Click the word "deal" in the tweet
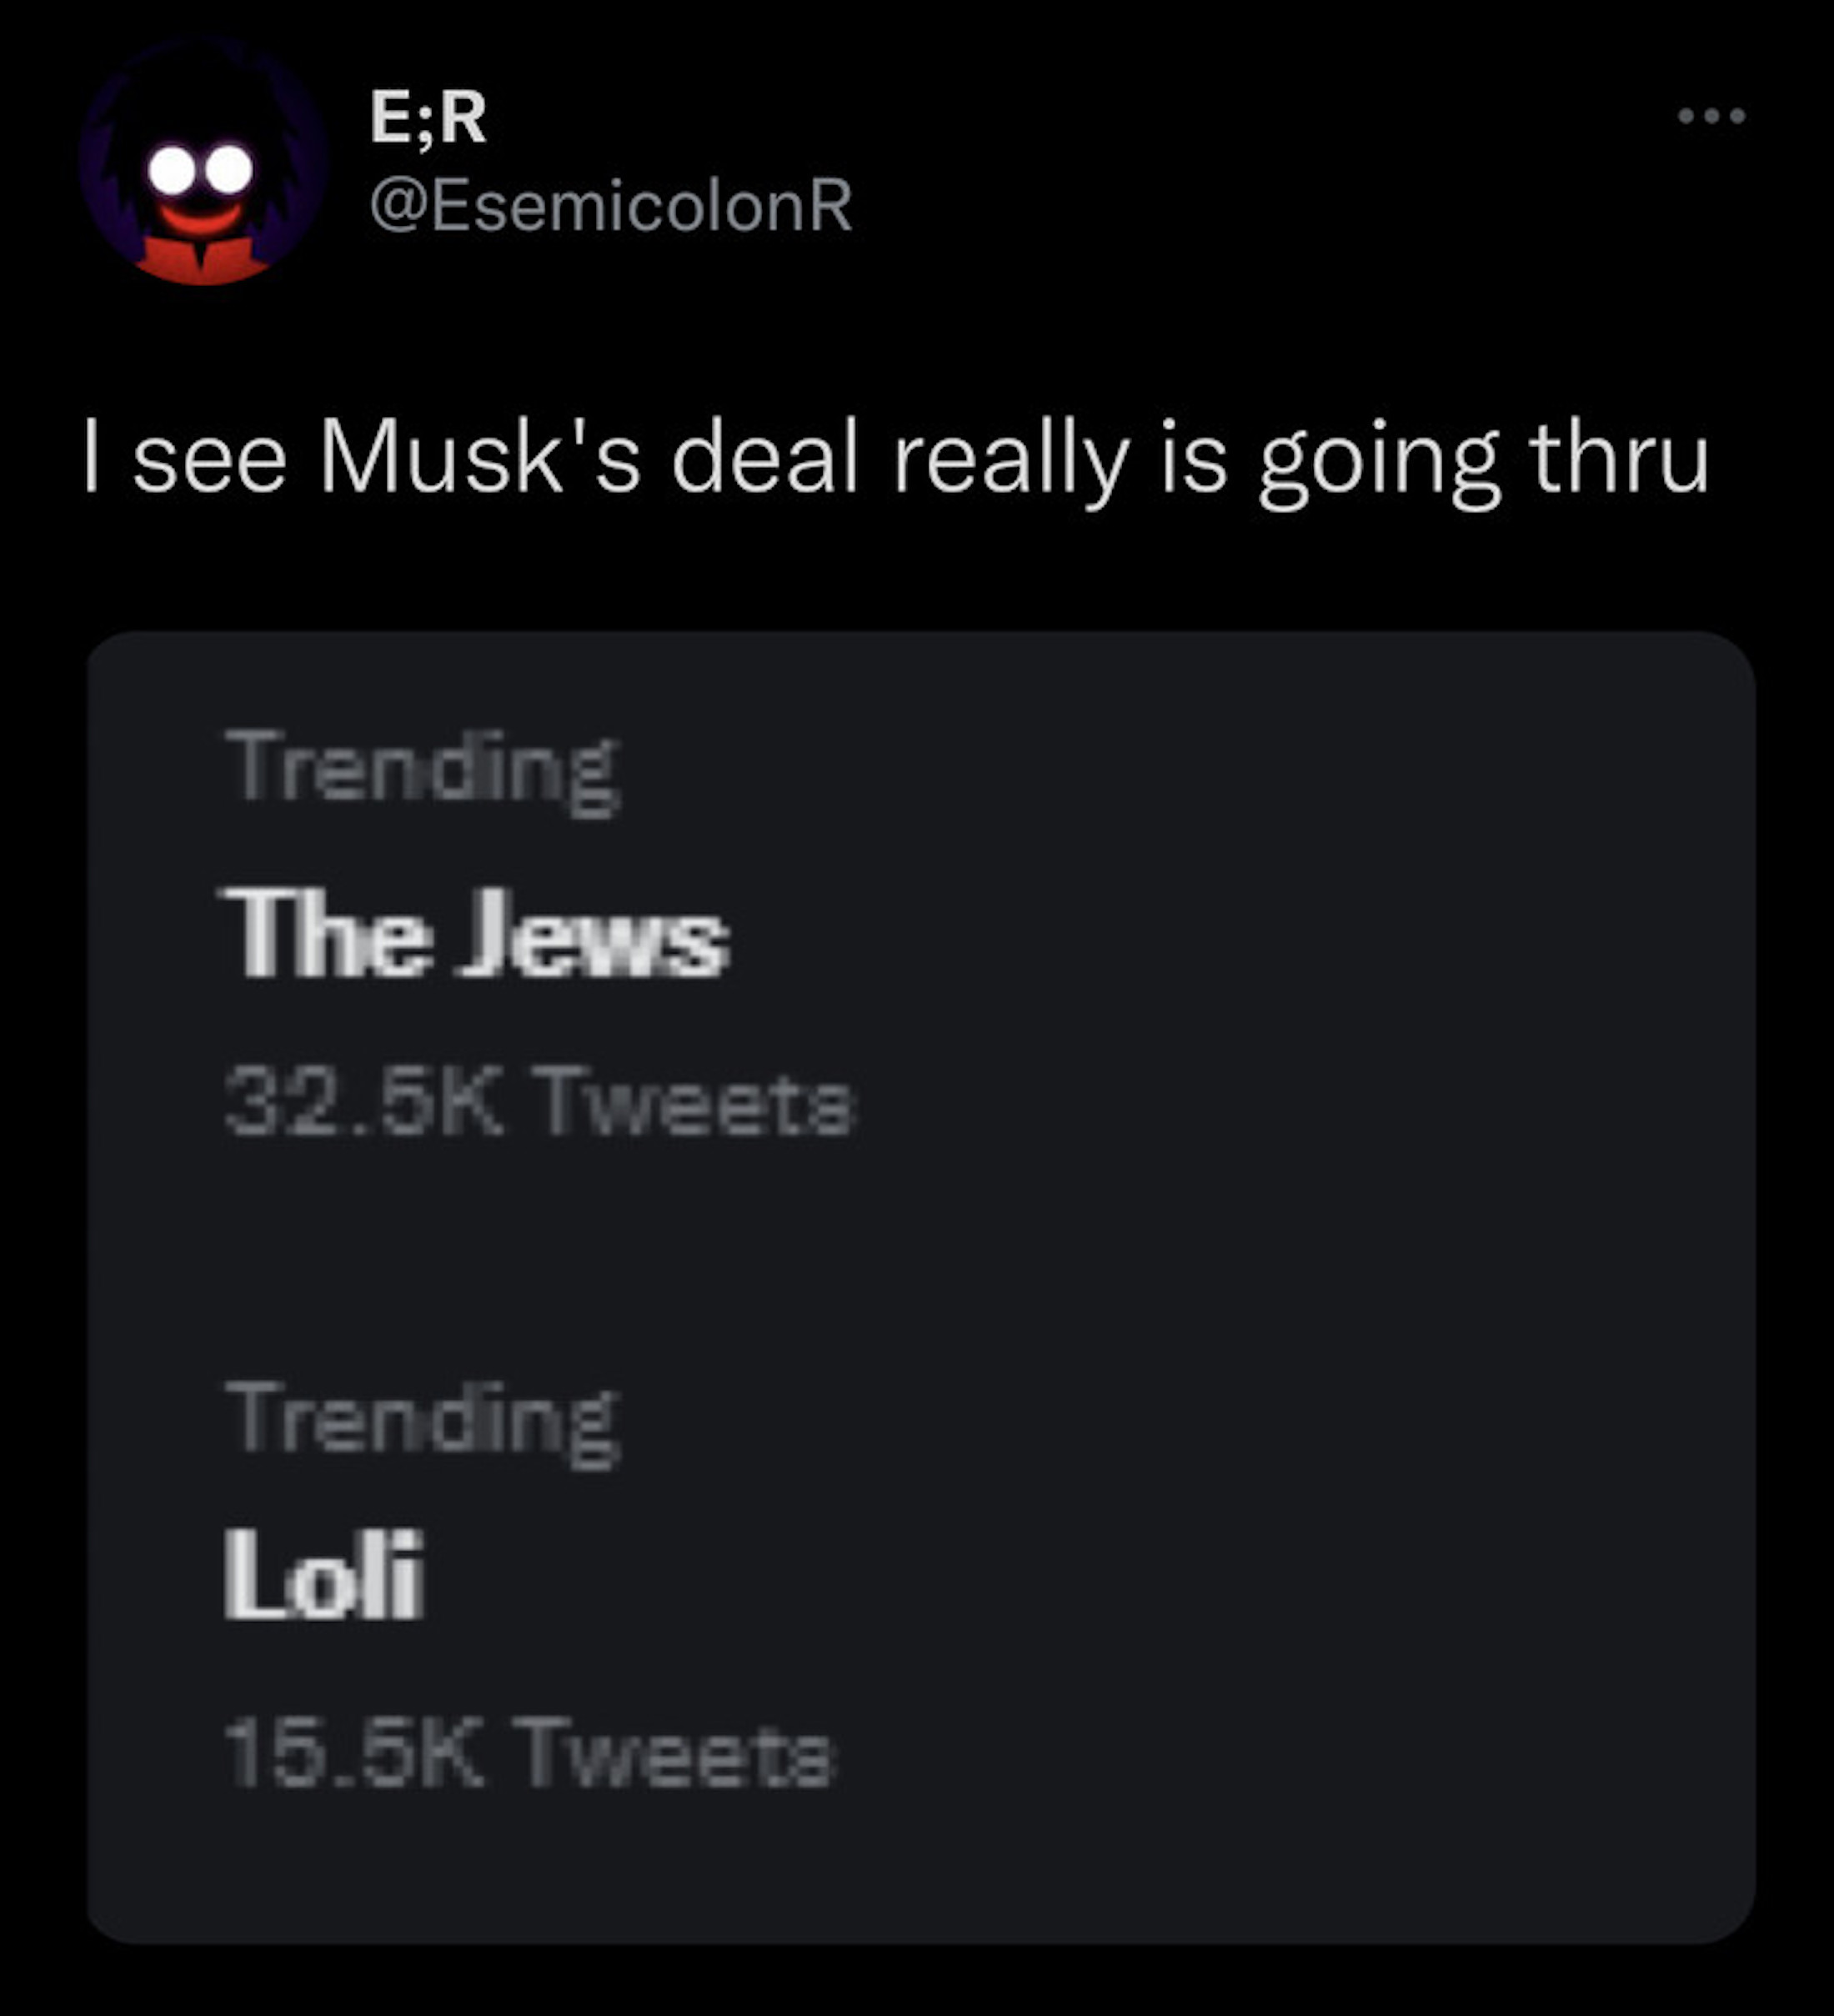The image size is (1834, 2016). (x=764, y=459)
